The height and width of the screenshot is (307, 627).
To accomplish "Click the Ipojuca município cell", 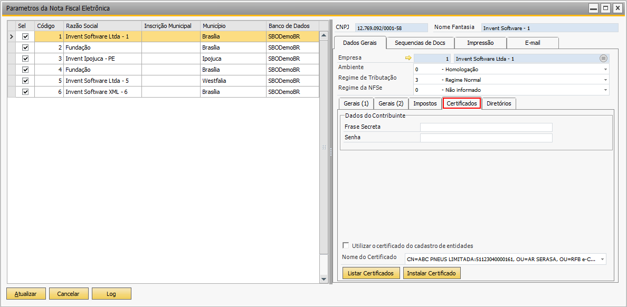I will tap(233, 59).
